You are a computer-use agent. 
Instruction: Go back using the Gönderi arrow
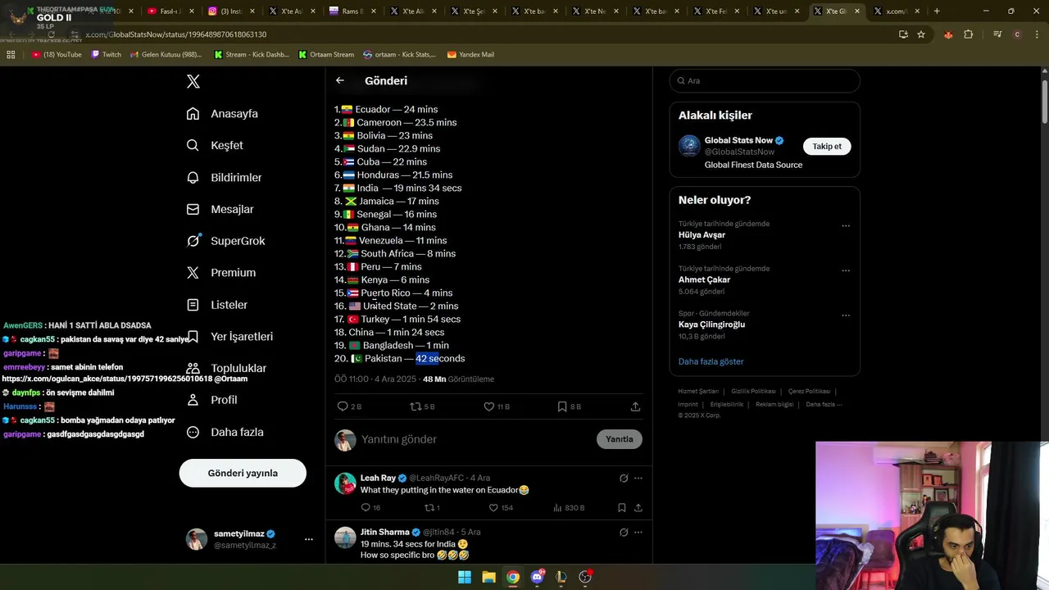(x=340, y=80)
